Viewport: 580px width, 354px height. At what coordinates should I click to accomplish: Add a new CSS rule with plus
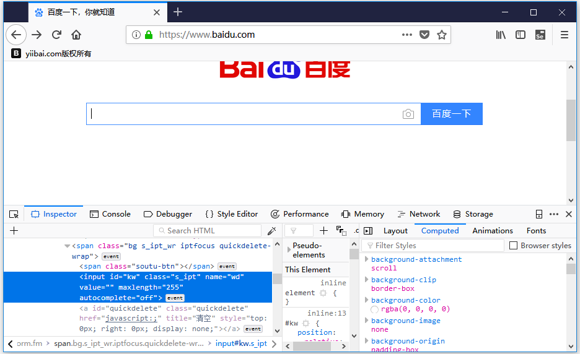323,231
